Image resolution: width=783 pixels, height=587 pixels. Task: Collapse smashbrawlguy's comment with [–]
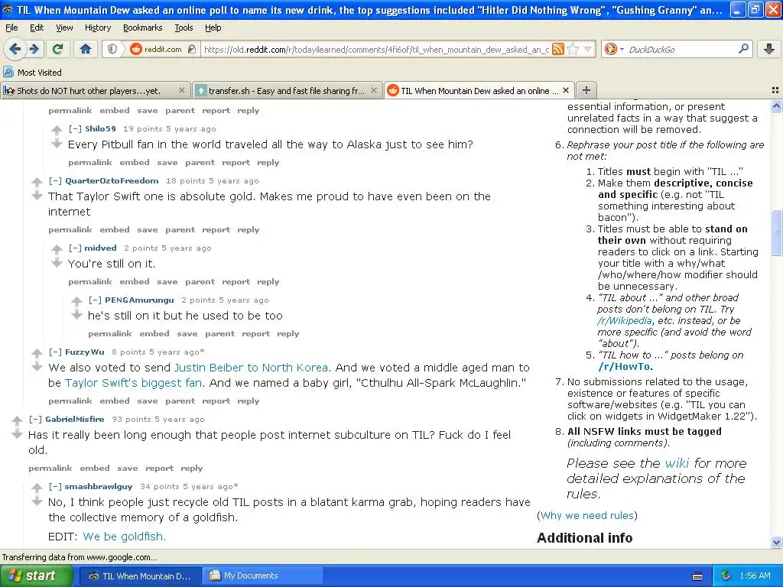55,486
